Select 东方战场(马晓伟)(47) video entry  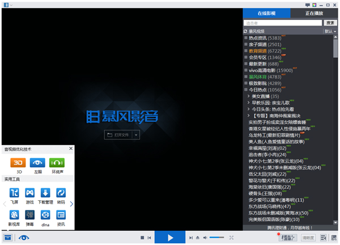click(x=270, y=206)
